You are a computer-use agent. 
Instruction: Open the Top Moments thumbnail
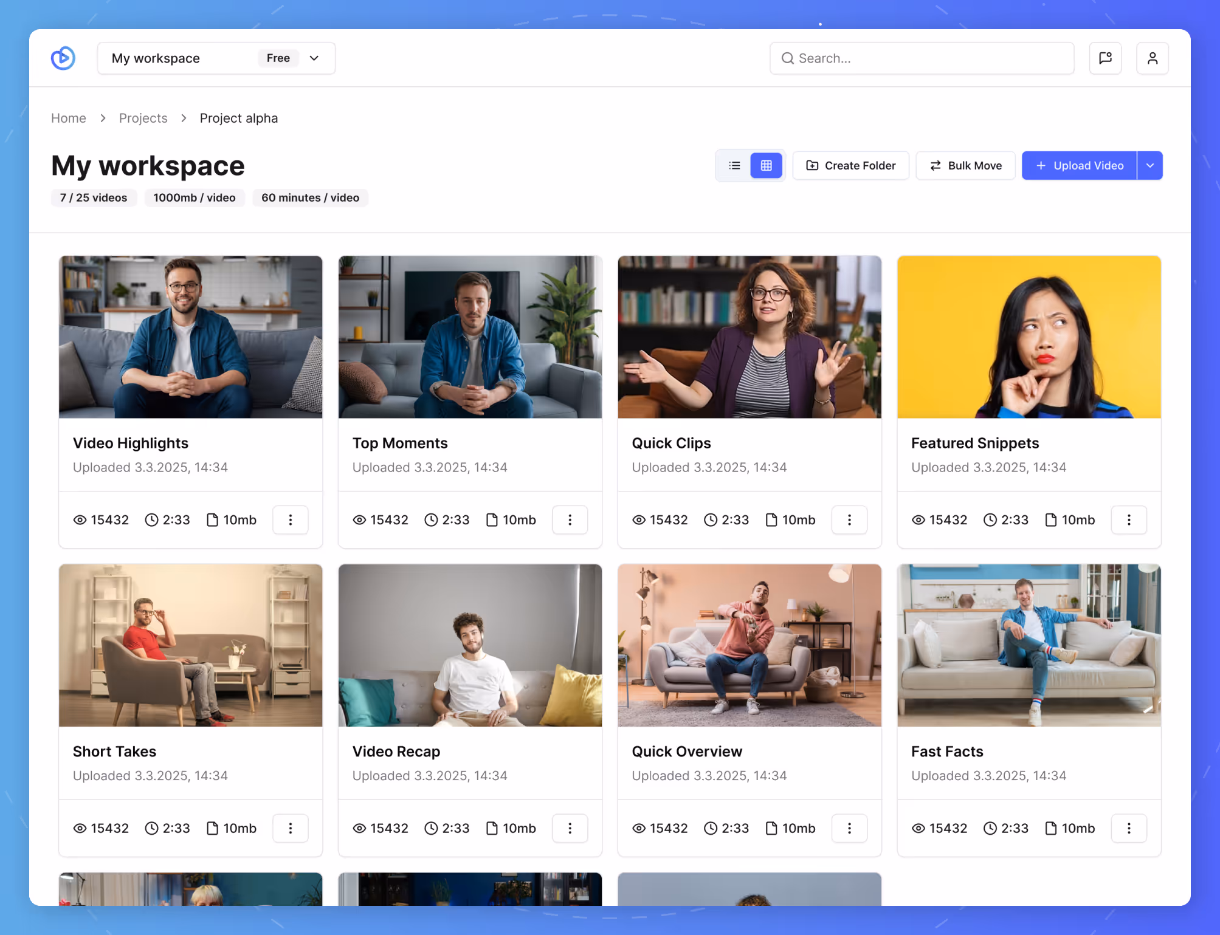pyautogui.click(x=470, y=337)
